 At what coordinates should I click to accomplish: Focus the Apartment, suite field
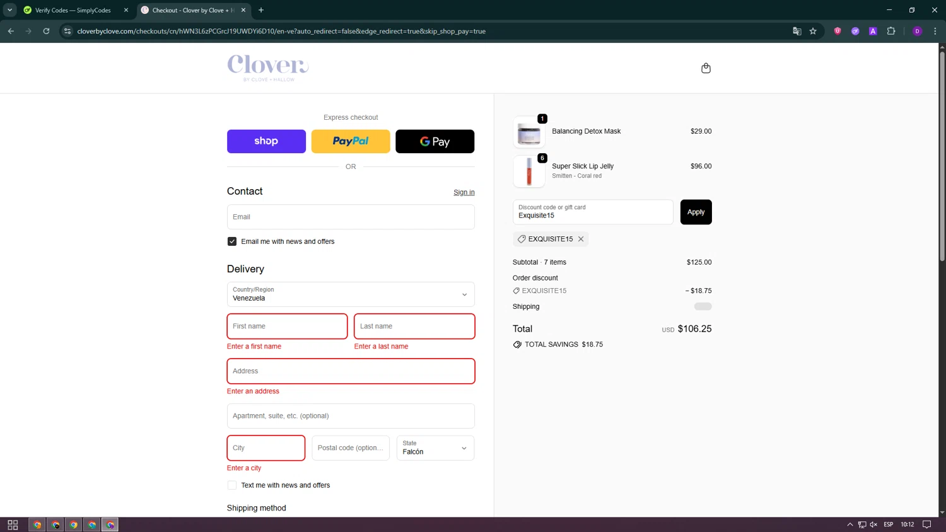click(x=351, y=416)
